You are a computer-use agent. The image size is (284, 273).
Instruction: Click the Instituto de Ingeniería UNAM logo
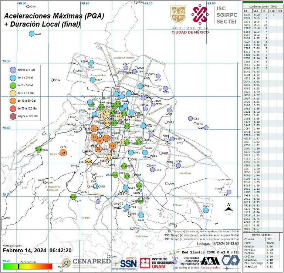pos(155,262)
